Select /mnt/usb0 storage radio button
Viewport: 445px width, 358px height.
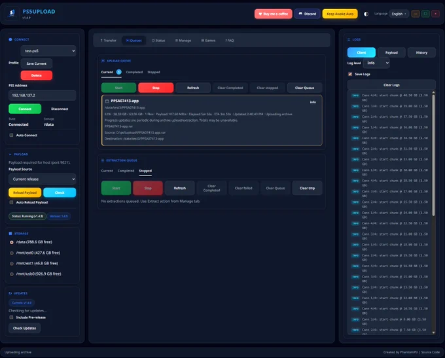pos(12,274)
